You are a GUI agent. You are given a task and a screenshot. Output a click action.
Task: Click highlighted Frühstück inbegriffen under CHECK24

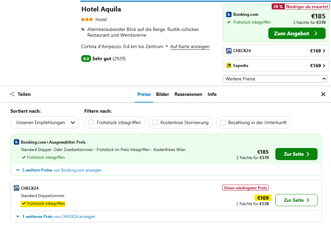(43, 203)
